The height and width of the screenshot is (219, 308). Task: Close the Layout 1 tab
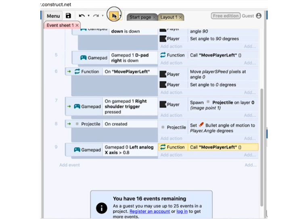(x=180, y=17)
